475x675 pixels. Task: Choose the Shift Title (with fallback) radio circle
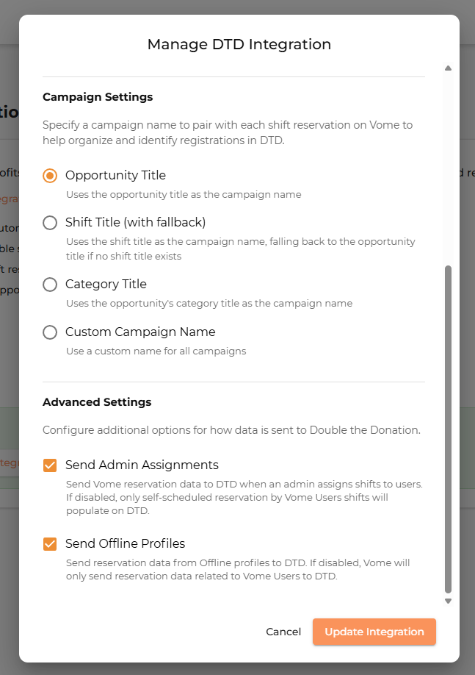pos(50,223)
